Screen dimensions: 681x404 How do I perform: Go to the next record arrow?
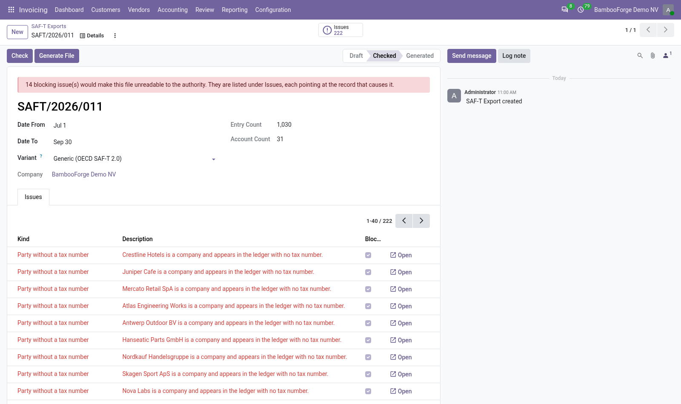point(666,30)
